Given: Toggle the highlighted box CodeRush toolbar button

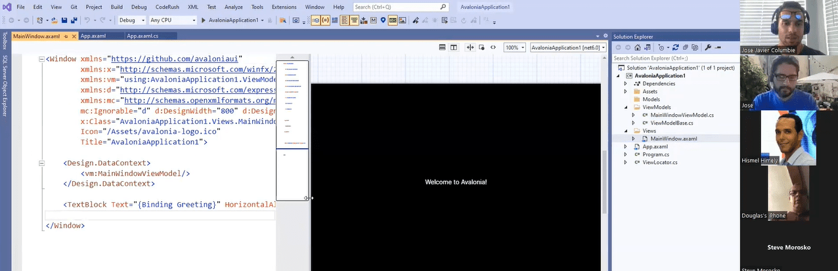Looking at the screenshot, I should (315, 20).
